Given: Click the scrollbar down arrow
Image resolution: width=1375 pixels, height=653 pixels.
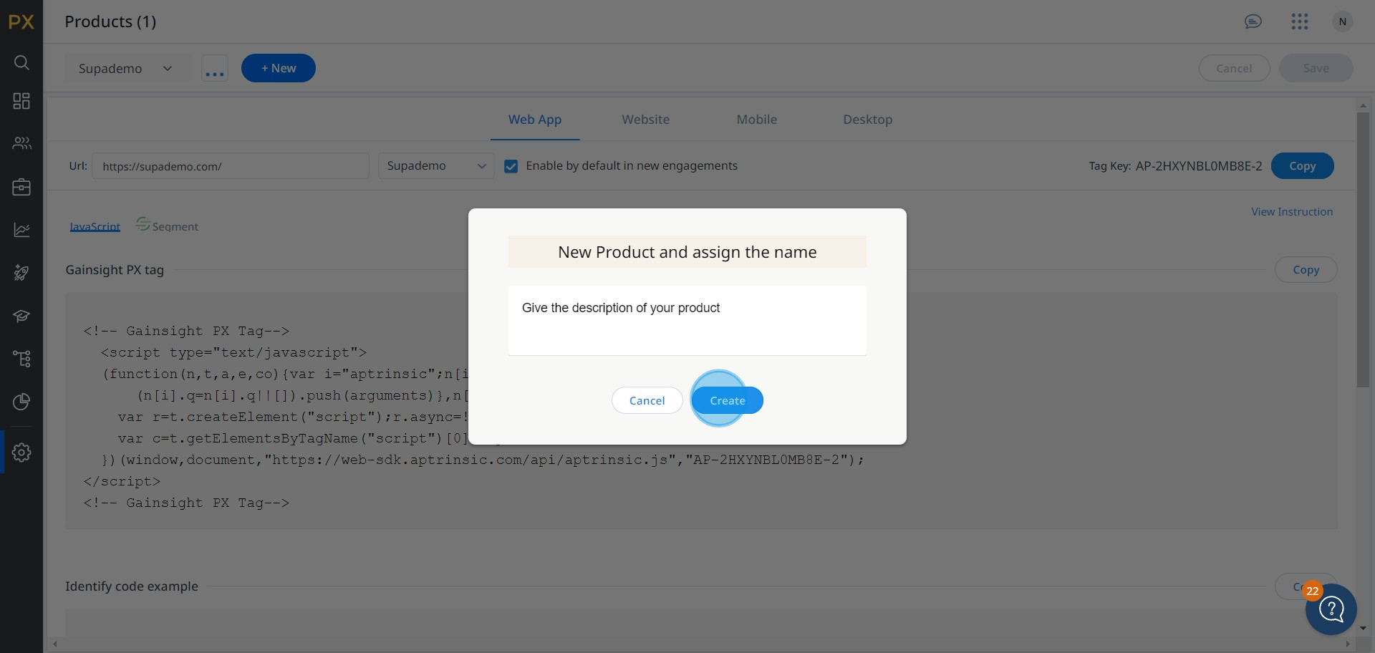Looking at the screenshot, I should [x=1363, y=629].
